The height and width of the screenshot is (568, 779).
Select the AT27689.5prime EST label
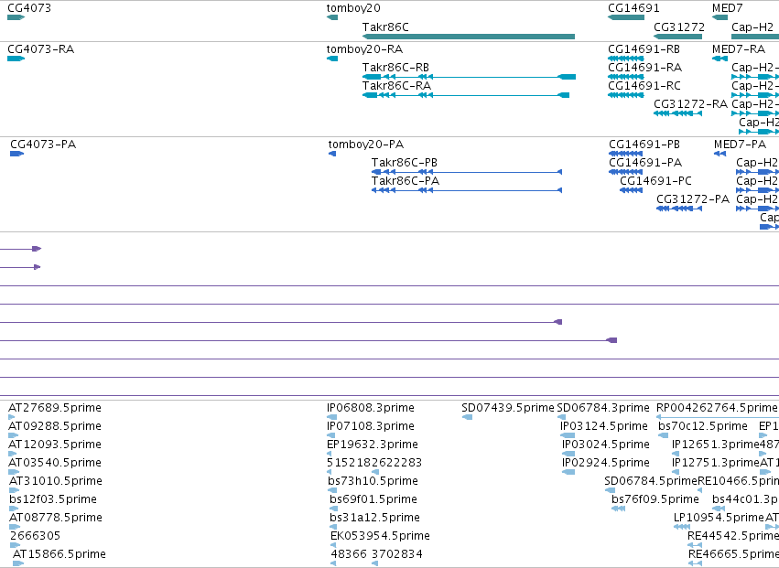click(x=55, y=408)
